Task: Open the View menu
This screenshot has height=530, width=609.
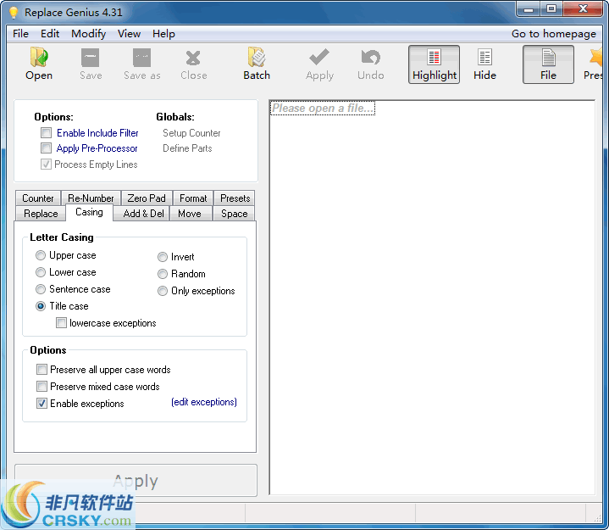Action: [x=129, y=34]
